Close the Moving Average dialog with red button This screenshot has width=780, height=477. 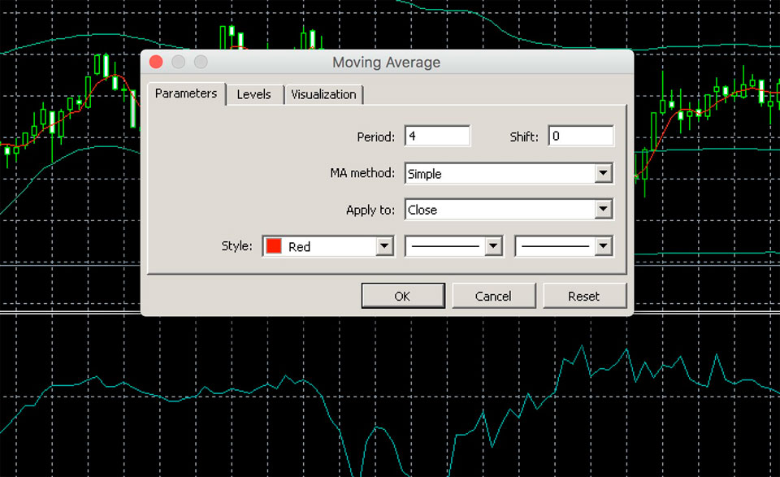[156, 63]
